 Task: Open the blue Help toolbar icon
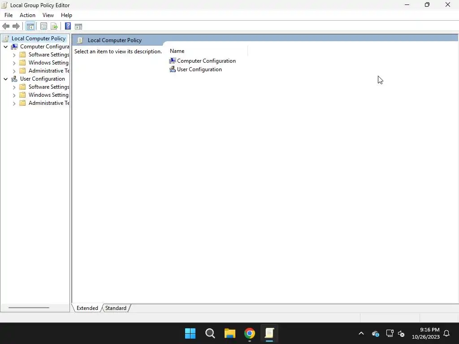click(x=68, y=26)
